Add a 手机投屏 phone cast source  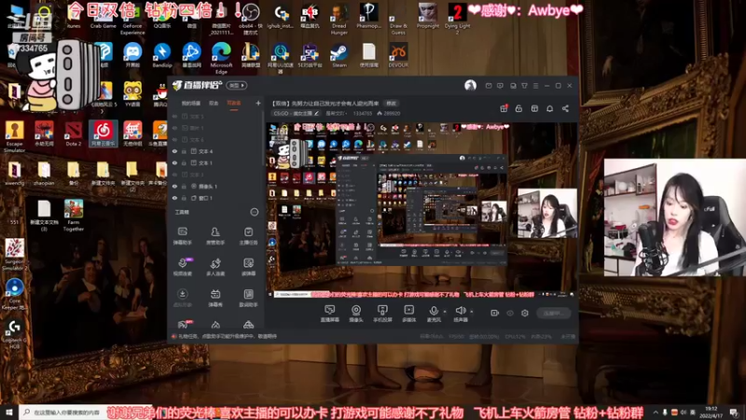pos(382,314)
